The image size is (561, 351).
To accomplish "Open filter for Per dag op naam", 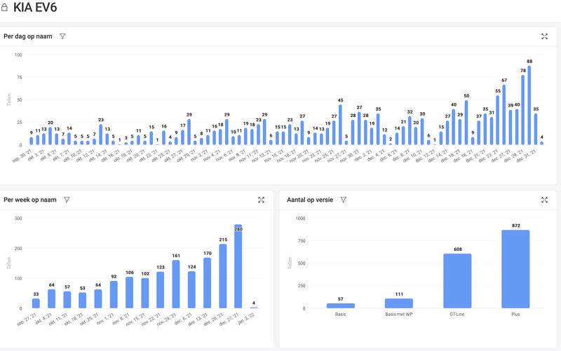I will pyautogui.click(x=62, y=36).
